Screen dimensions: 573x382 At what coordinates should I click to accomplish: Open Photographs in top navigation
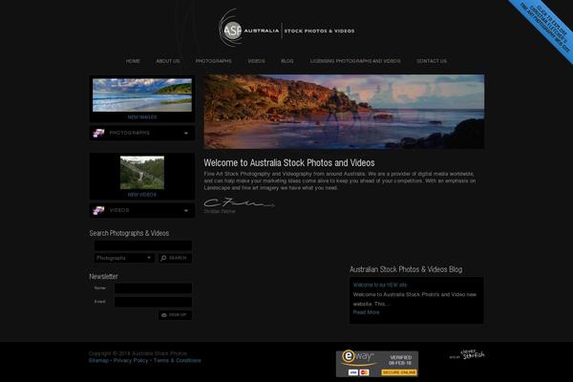point(213,61)
